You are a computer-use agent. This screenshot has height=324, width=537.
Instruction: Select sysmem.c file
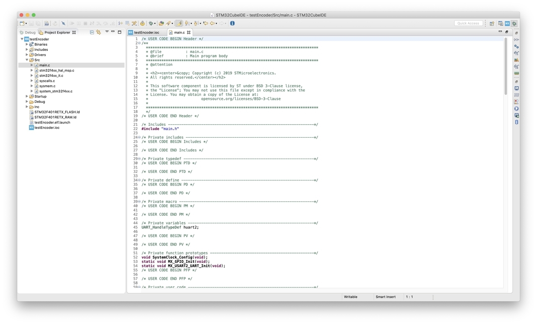pos(47,86)
